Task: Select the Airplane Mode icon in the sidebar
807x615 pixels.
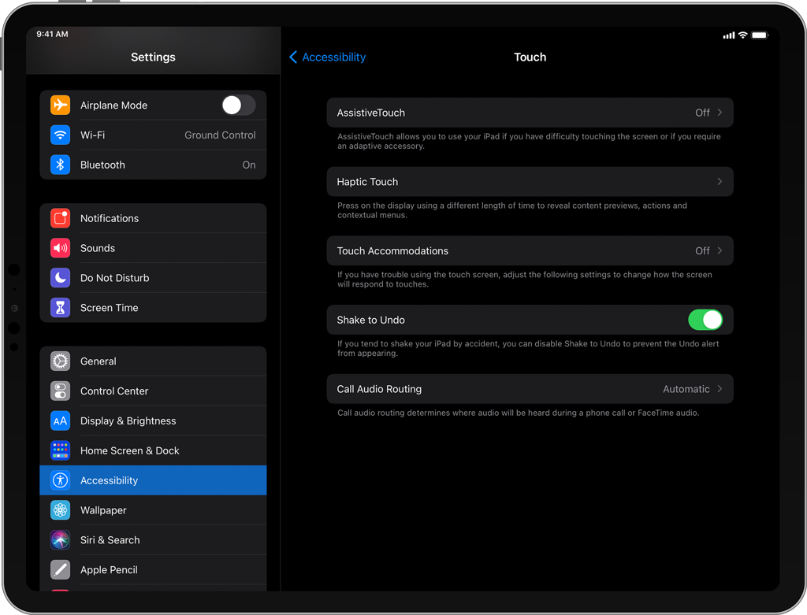Action: point(60,105)
